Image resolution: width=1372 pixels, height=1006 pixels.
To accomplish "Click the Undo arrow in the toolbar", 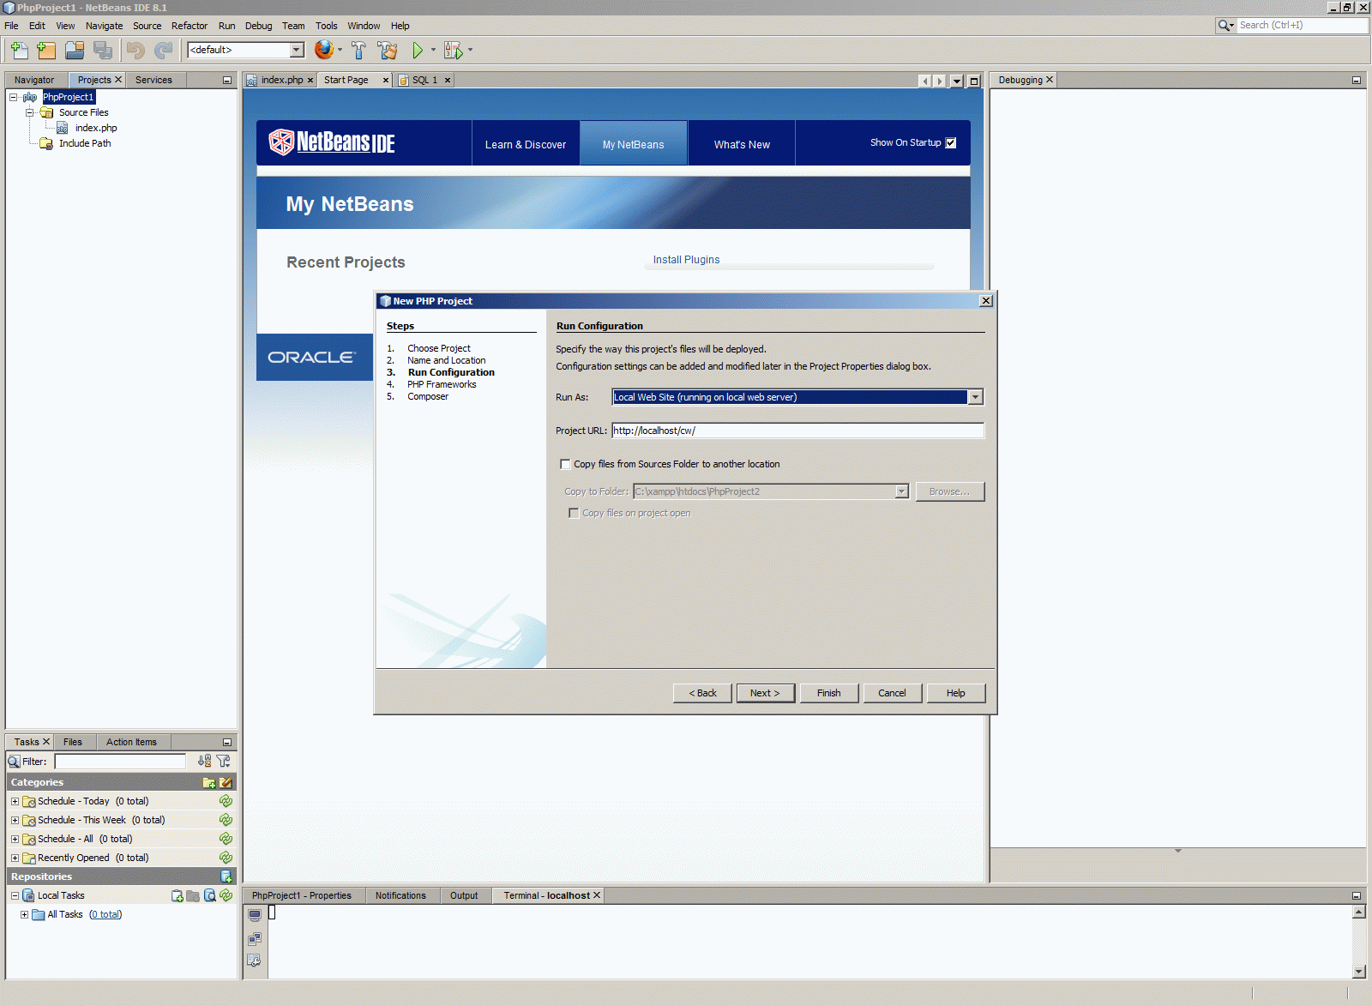I will coord(135,51).
